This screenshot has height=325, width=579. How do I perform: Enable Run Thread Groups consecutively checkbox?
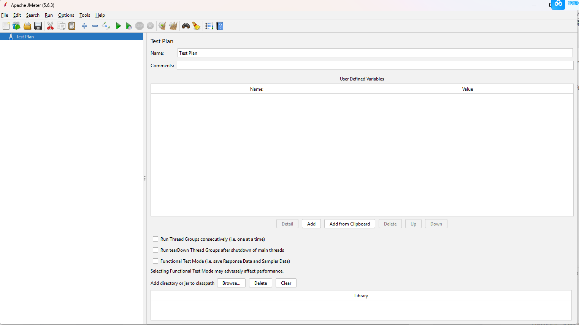pos(155,239)
